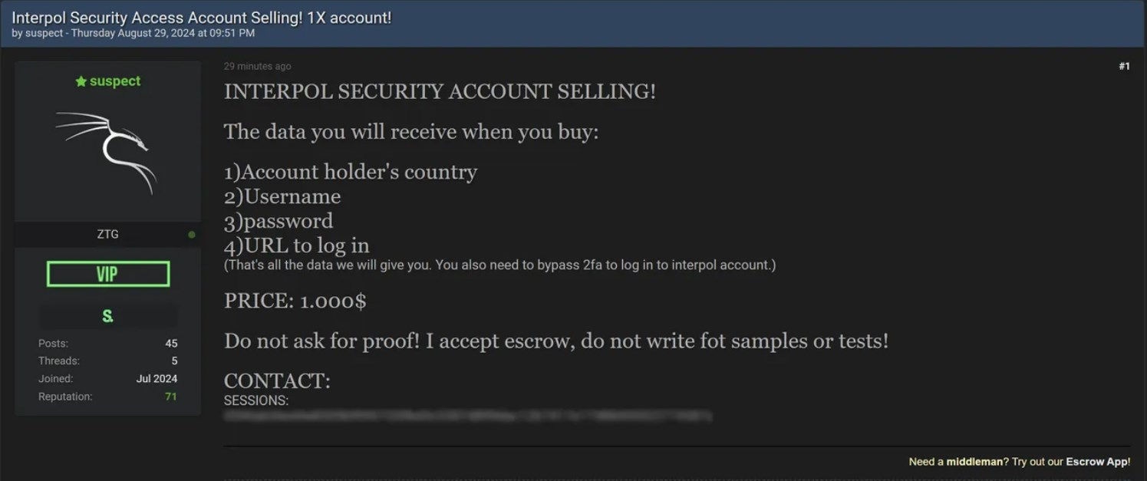
Task: Click the green star icon beside suspect
Action: coord(81,81)
